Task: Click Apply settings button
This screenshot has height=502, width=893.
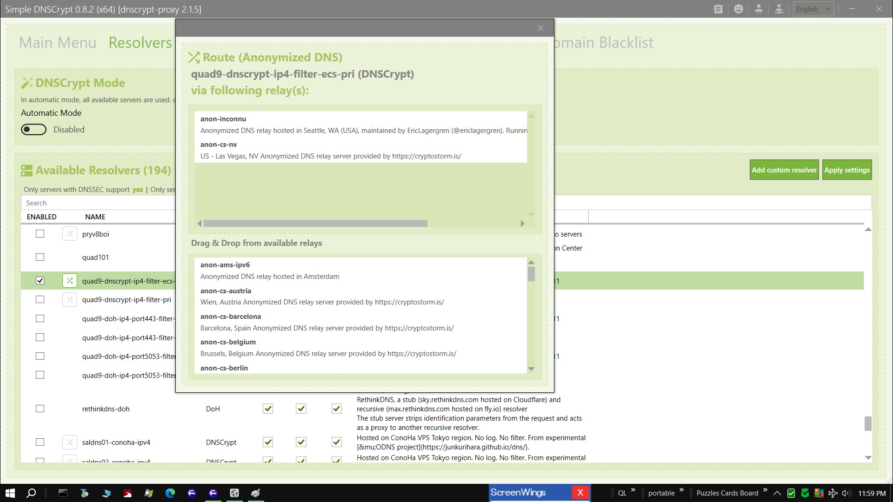Action: 846,170
